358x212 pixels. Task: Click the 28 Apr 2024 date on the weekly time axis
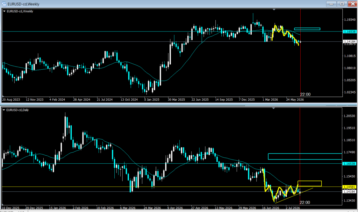coord(81,100)
